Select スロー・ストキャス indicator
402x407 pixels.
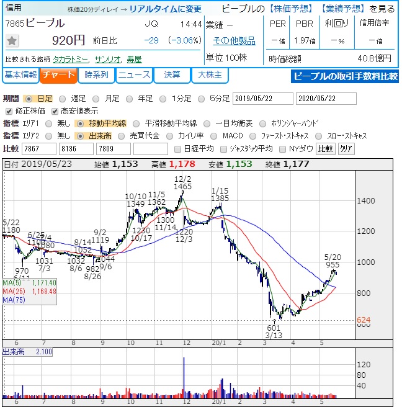click(318, 136)
